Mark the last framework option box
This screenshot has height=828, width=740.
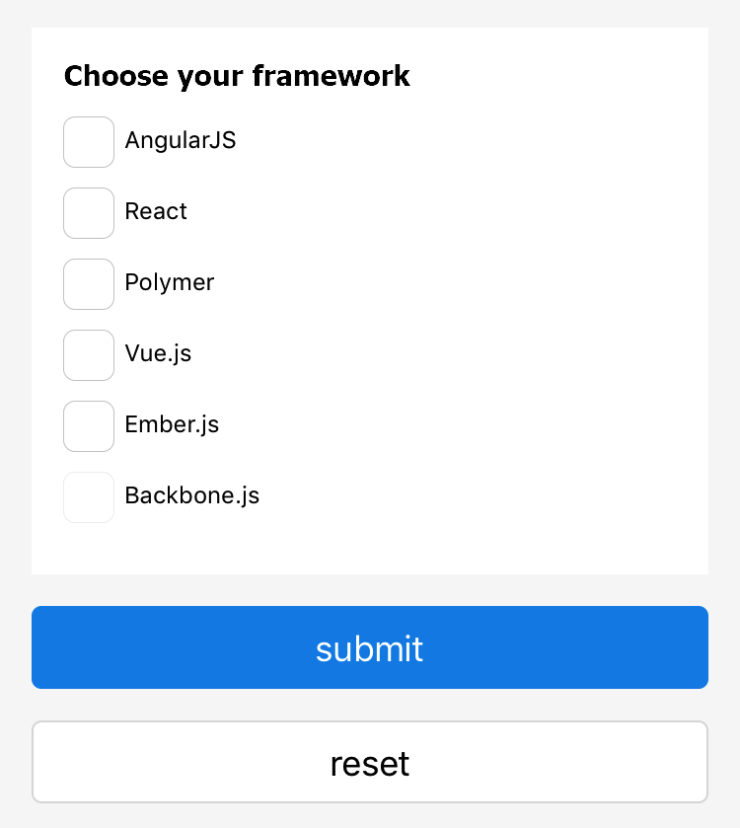[x=89, y=497]
